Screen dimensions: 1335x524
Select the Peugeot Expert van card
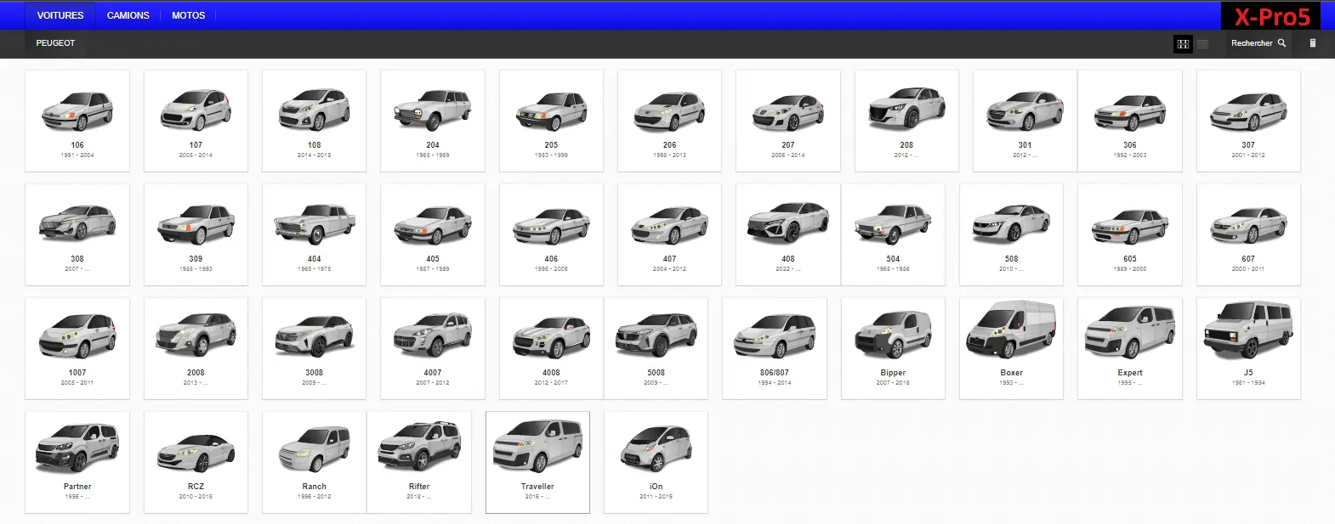[x=1130, y=348]
